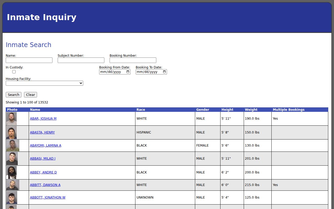
Task: Open the Booking To Date calendar picker icon
Action: tap(164, 72)
